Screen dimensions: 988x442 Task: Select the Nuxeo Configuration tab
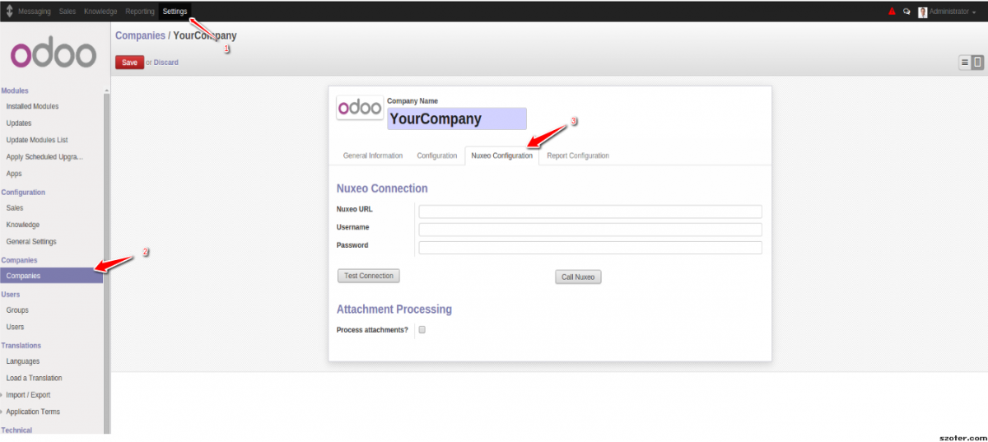(x=502, y=156)
